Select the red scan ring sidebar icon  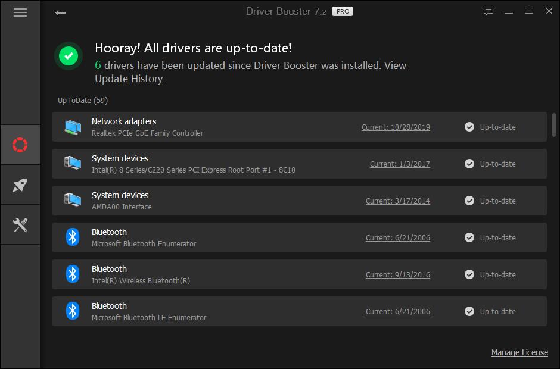20,145
